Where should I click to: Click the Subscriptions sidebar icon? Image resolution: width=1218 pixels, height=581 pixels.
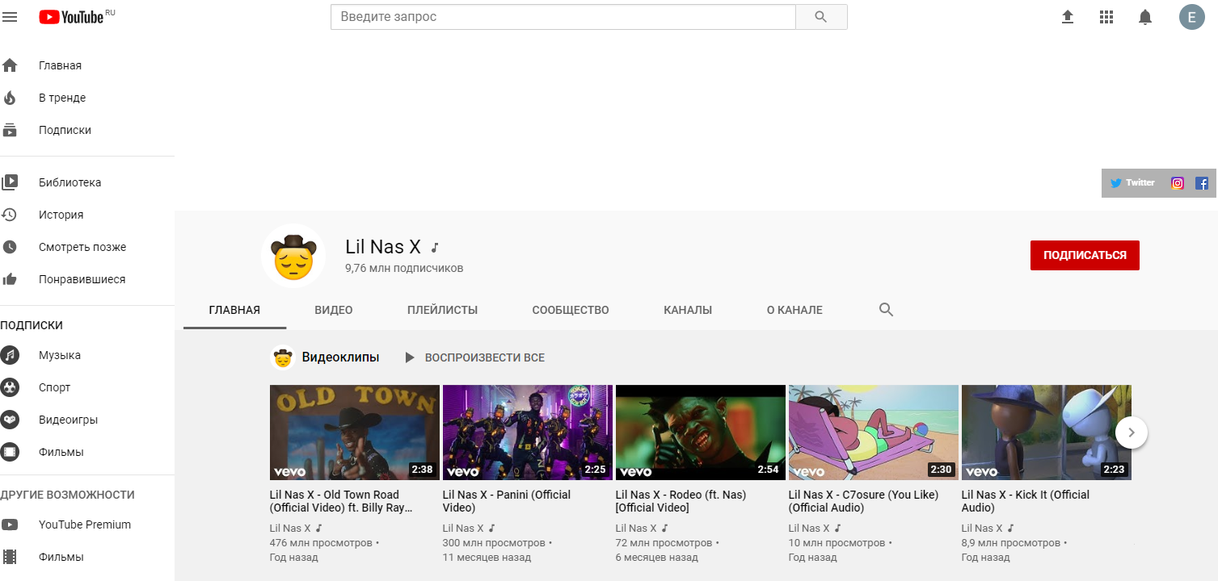pyautogui.click(x=10, y=130)
